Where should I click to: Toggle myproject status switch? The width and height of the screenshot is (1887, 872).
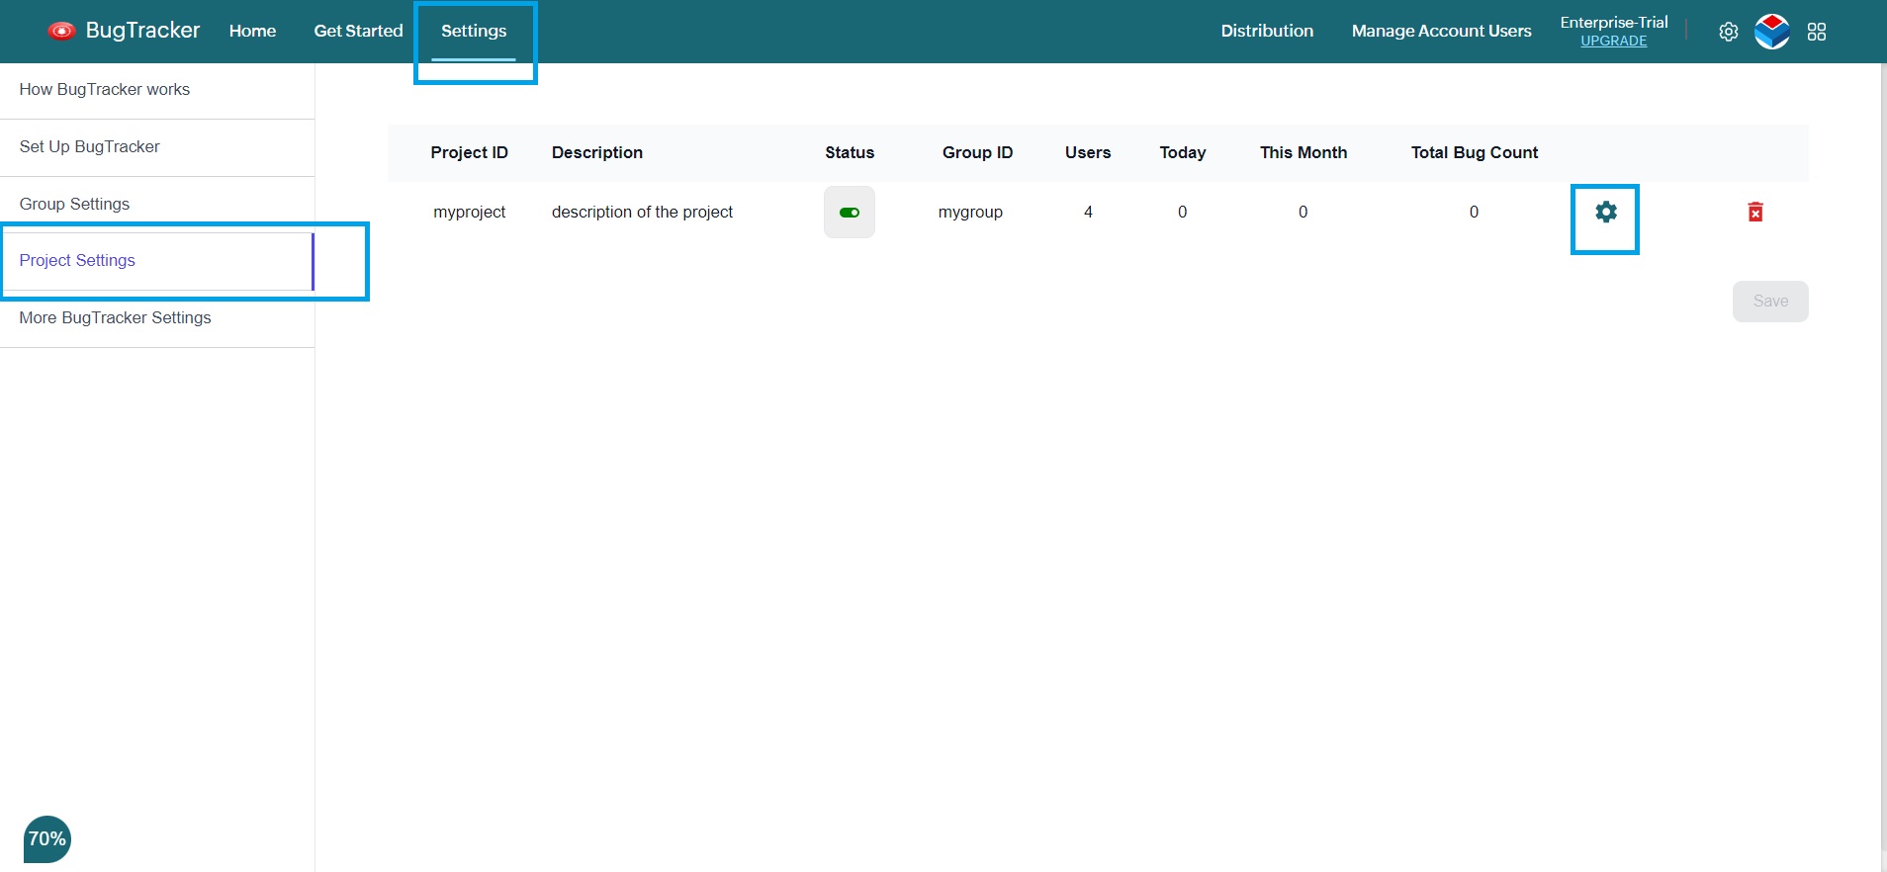point(850,213)
